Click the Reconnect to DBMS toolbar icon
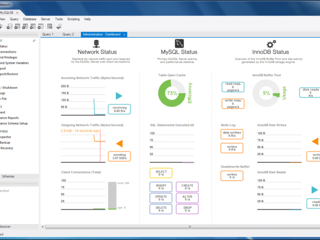Image resolution: width=320 pixels, height=240 pixels. pyautogui.click(x=59, y=26)
